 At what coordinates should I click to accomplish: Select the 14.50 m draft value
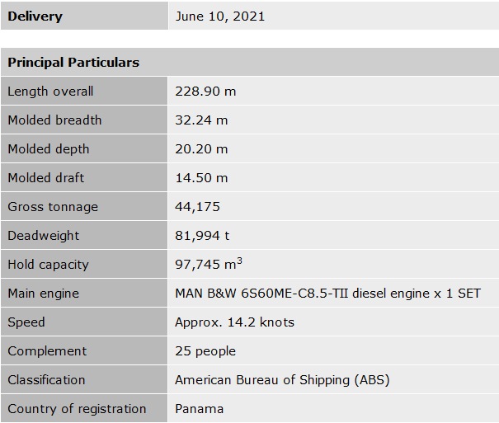click(x=201, y=178)
